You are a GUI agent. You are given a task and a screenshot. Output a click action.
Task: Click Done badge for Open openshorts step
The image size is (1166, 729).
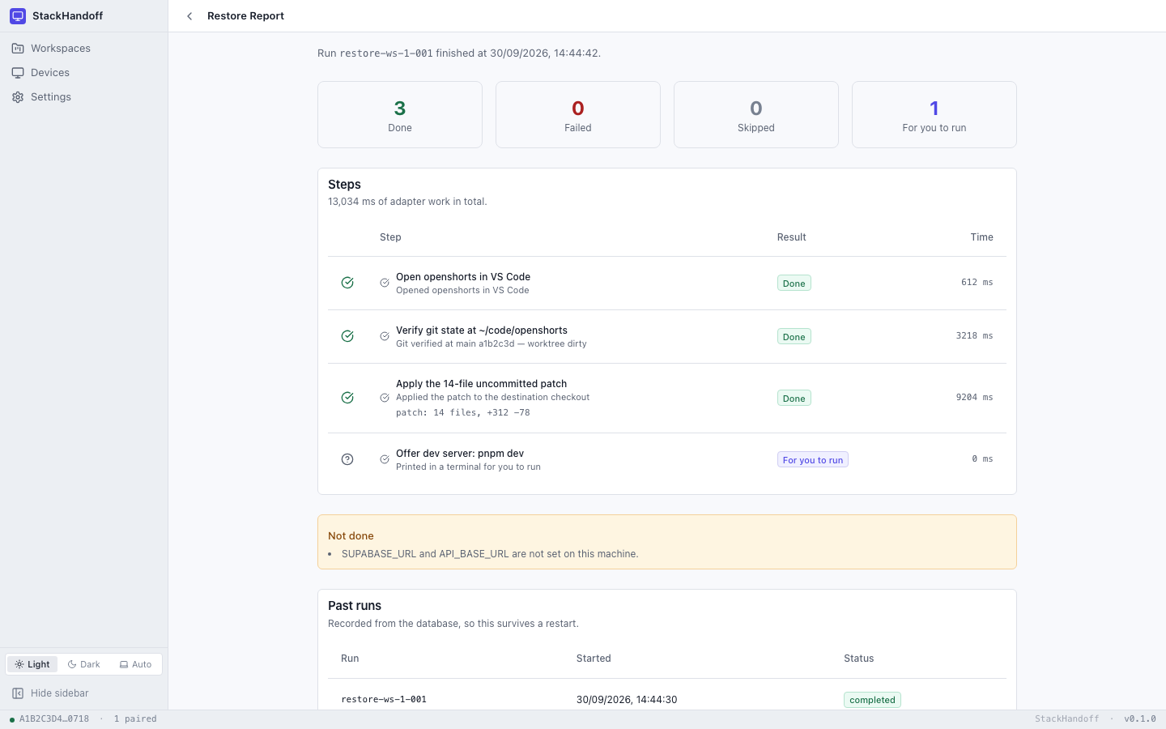point(794,283)
